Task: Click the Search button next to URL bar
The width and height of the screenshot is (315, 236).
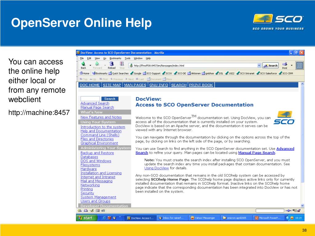Action: 270,65
